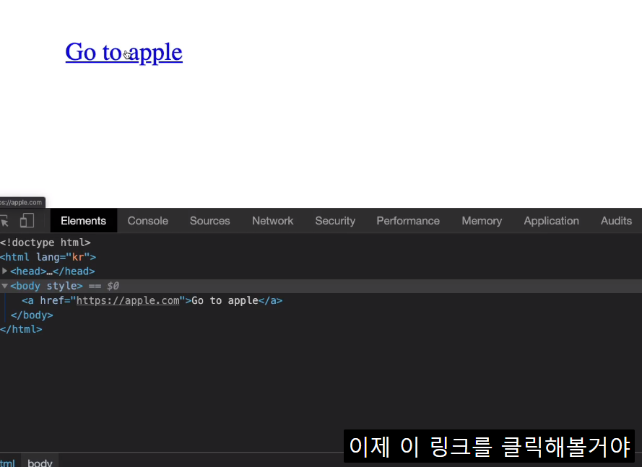Expand the head element node
Image resolution: width=642 pixels, height=467 pixels.
(5, 271)
